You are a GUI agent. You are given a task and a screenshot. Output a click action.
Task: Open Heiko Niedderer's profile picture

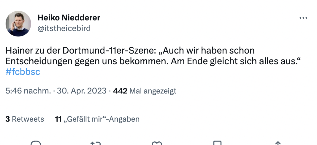pyautogui.click(x=18, y=24)
